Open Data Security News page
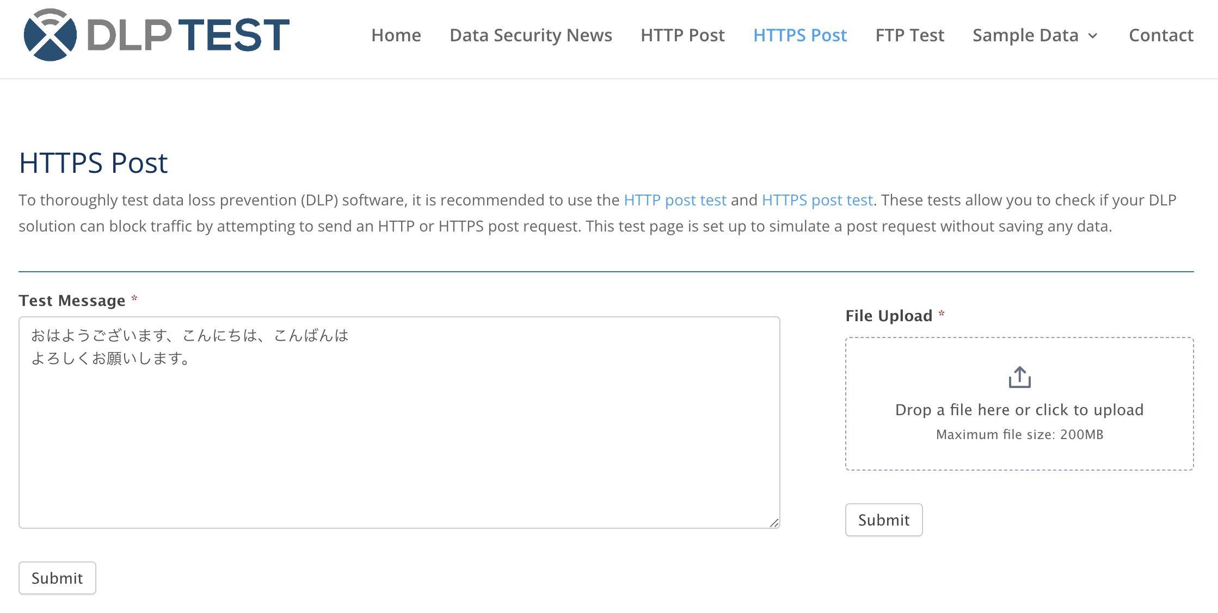The image size is (1218, 613). click(x=531, y=35)
